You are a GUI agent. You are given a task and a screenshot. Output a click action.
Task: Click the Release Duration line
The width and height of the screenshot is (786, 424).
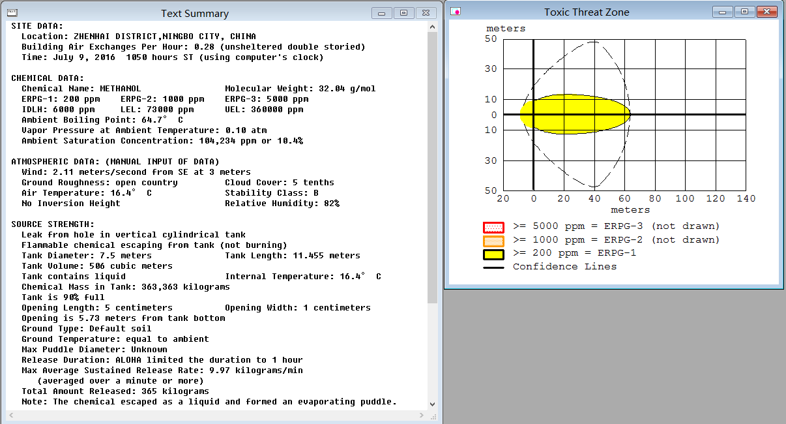(162, 360)
